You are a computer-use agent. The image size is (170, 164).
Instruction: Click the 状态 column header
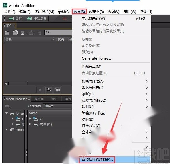(x=61, y=39)
